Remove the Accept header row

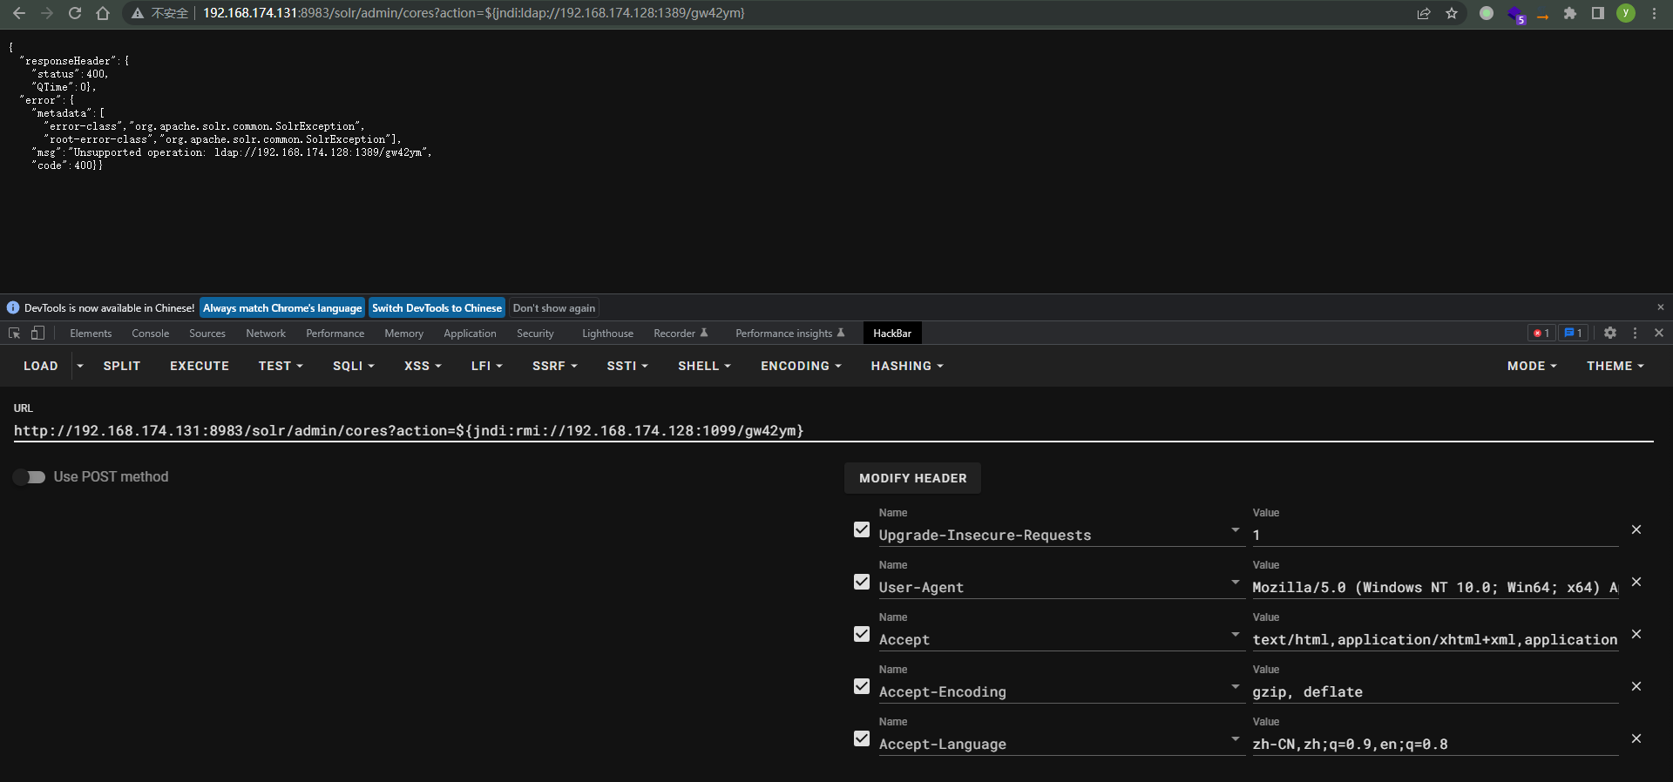coord(1636,634)
